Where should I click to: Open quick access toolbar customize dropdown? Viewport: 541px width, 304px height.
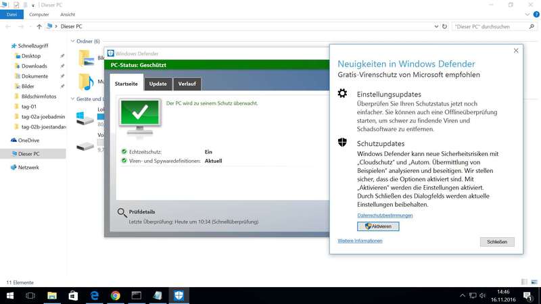point(33,5)
